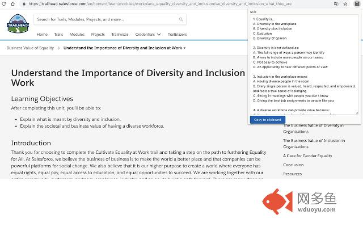Open the Trails menu item
Viewport: 363px width, 227px height.
(58, 34)
